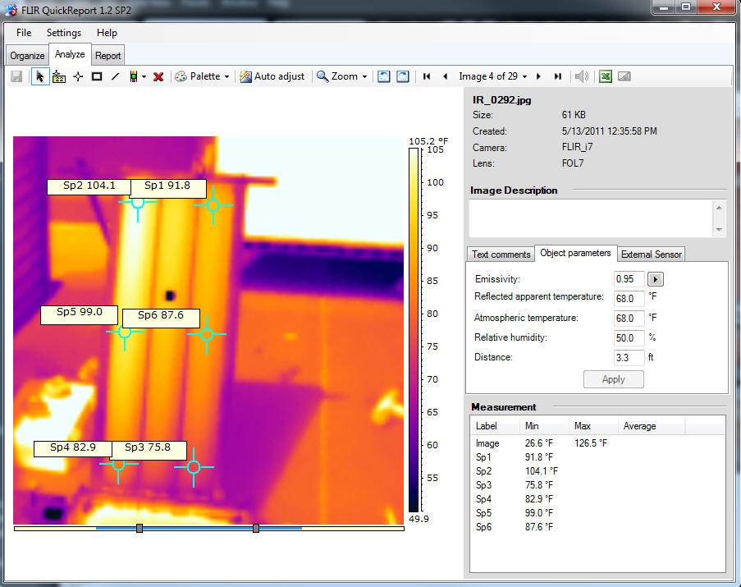Open the Palette dropdown
Image resolution: width=741 pixels, height=587 pixels.
[202, 76]
